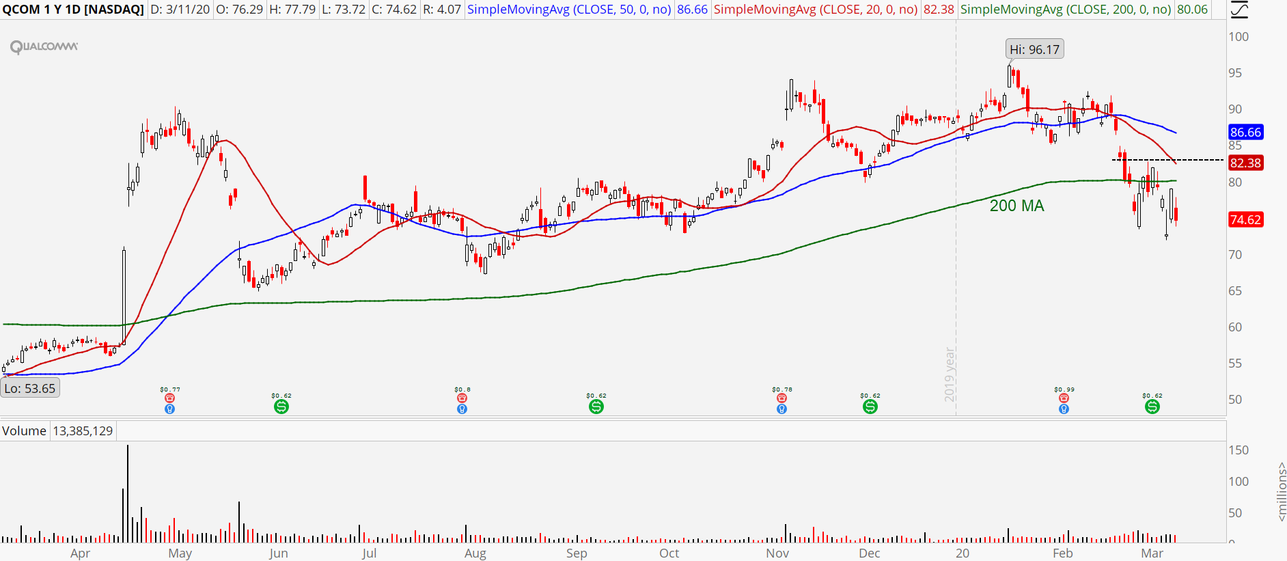Click the blue 86.66 value in the header

pos(692,10)
